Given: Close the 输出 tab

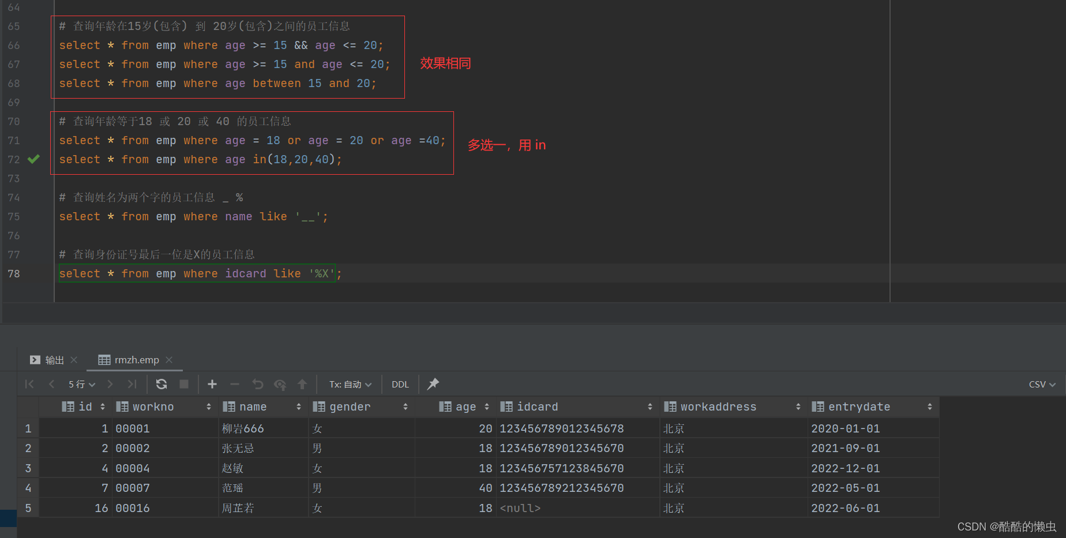Looking at the screenshot, I should point(74,360).
